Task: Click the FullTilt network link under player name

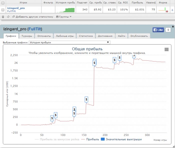Action: coord(11,11)
